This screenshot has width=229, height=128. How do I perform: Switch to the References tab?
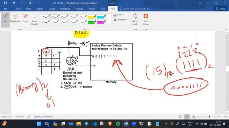(x=65, y=9)
